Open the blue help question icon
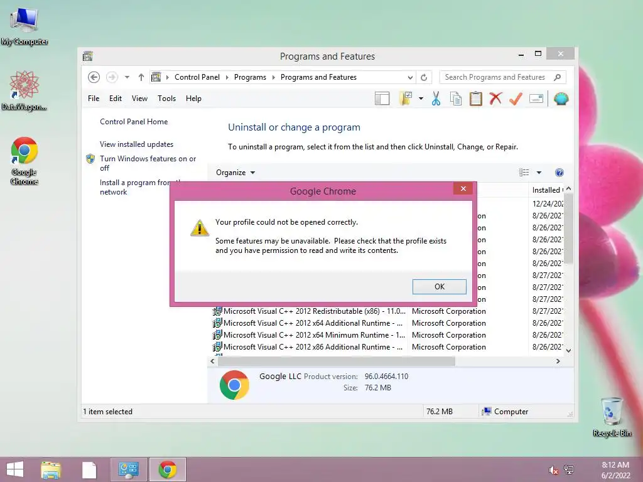This screenshot has width=643, height=482. 559,173
